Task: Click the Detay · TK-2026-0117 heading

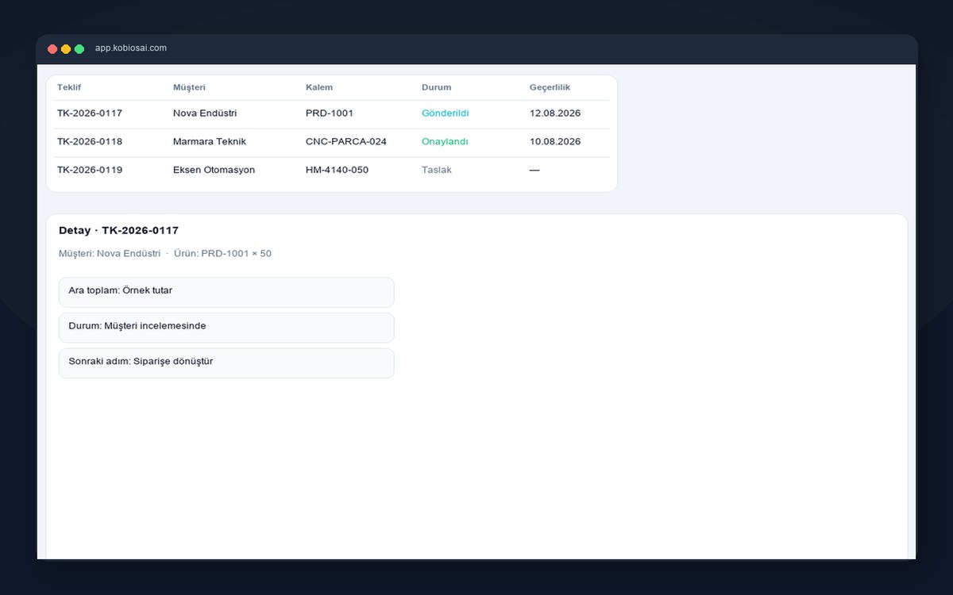Action: (x=118, y=230)
